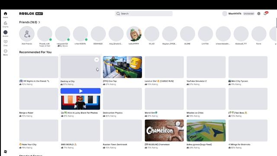Open the settings gear icon
This screenshot has height=156, width=277.
coord(259,13)
